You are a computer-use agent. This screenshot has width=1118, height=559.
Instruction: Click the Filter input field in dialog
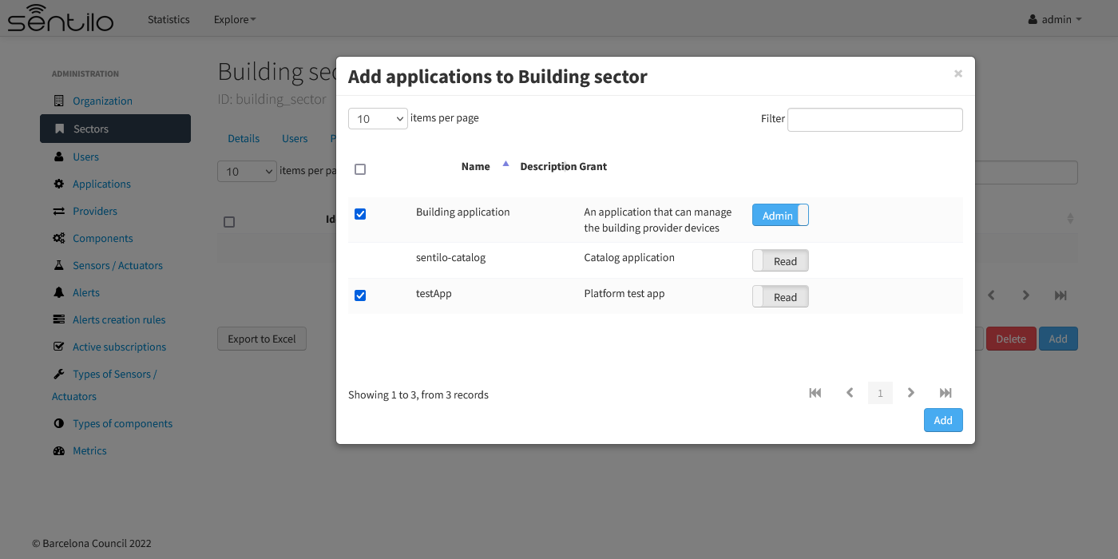point(875,120)
